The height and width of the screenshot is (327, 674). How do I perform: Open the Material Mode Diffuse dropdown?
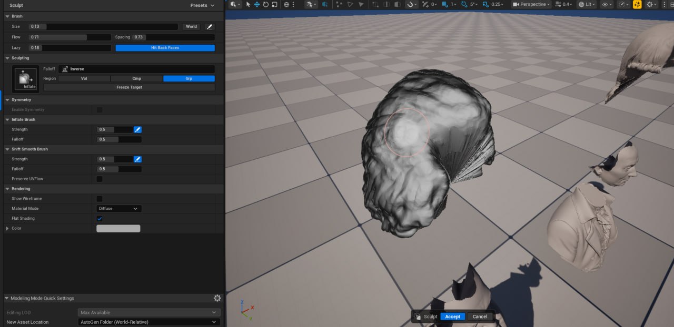pos(119,209)
